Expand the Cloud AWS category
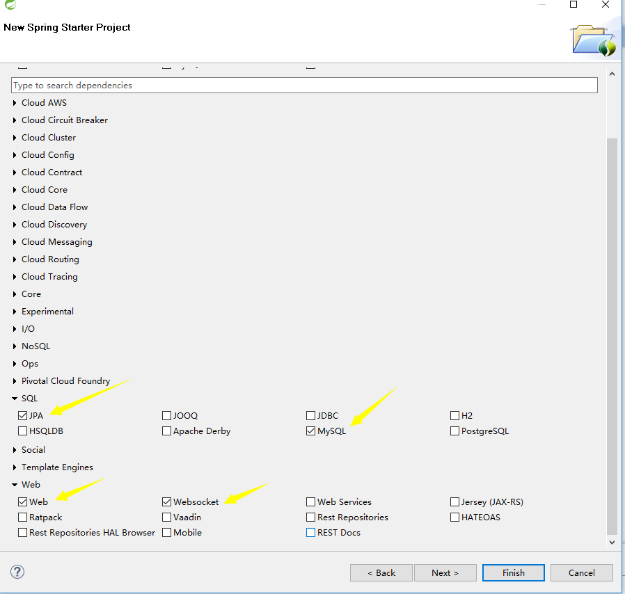This screenshot has height=594, width=625. coord(15,103)
